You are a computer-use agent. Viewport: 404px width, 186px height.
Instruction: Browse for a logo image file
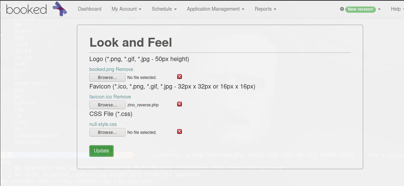[x=107, y=77]
